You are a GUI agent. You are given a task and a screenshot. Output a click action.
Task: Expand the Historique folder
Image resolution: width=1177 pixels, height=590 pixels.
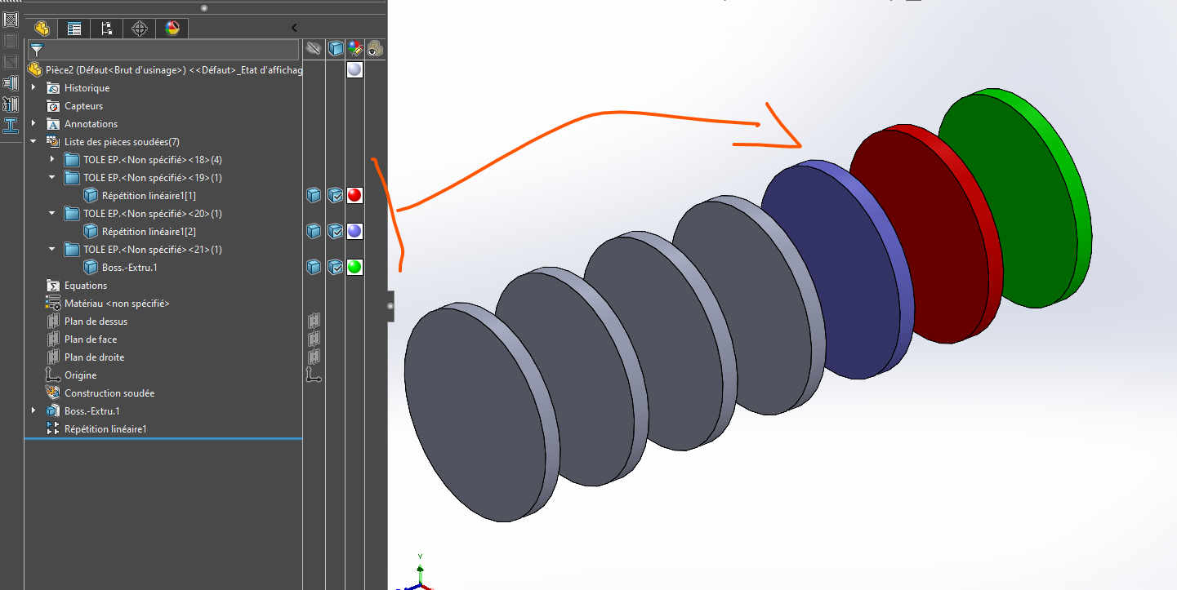click(33, 88)
